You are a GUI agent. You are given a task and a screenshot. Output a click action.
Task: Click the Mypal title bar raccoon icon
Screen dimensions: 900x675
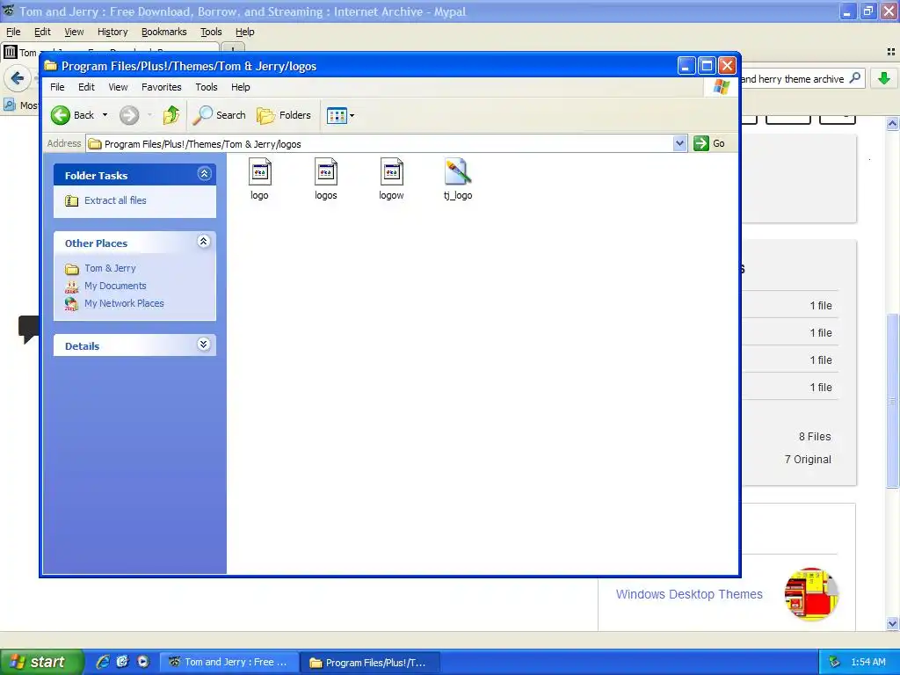coord(9,11)
